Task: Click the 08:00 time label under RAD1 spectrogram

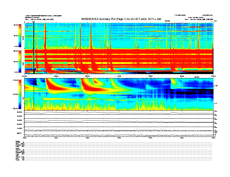Action: coord(87,76)
